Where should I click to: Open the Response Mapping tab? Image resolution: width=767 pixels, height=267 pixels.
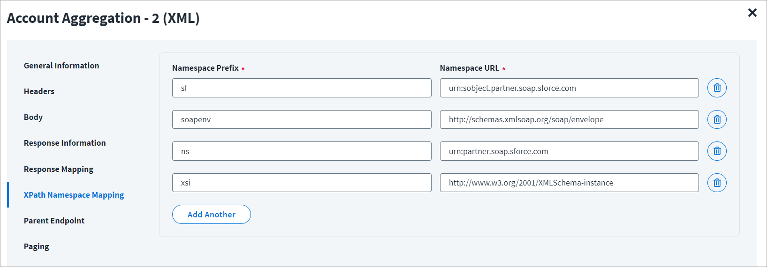click(x=59, y=169)
